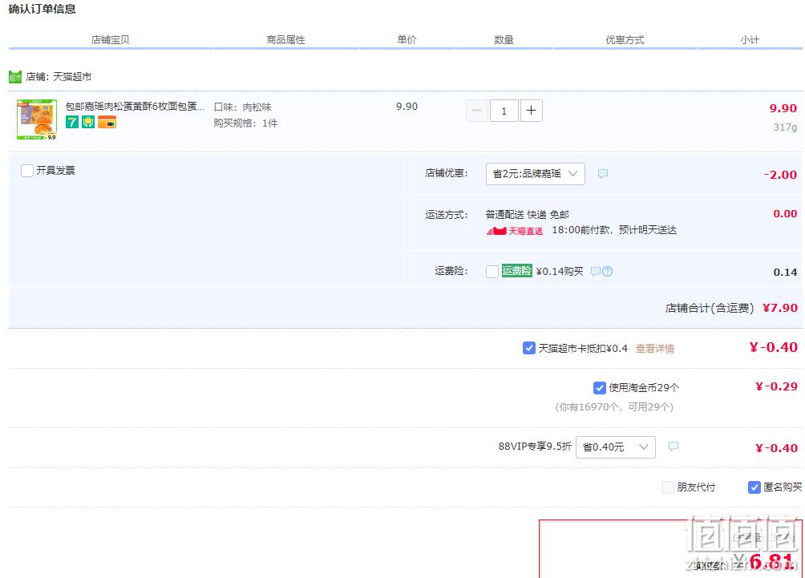Decrease quantity with the minus button
The width and height of the screenshot is (805, 578).
pos(476,111)
